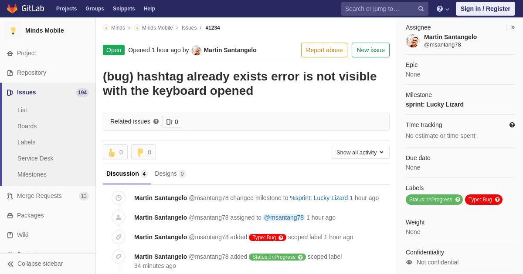Open Help in top navbar

(x=149, y=9)
